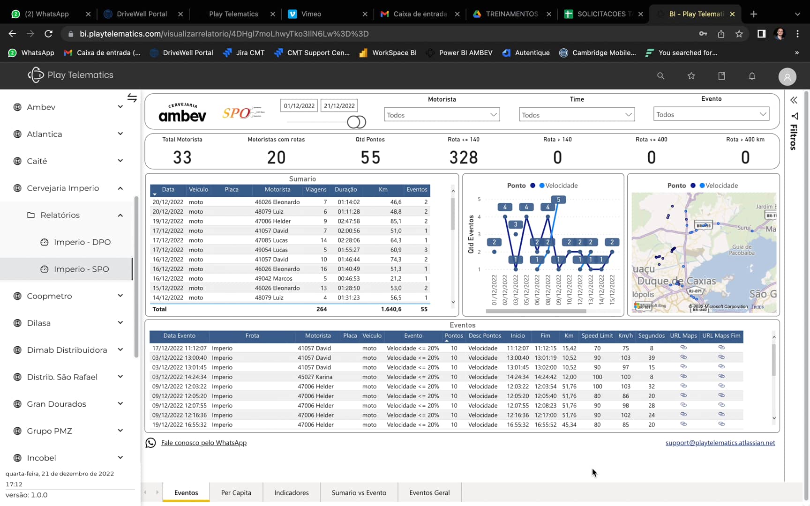Click the document icon in portal header

(721, 76)
